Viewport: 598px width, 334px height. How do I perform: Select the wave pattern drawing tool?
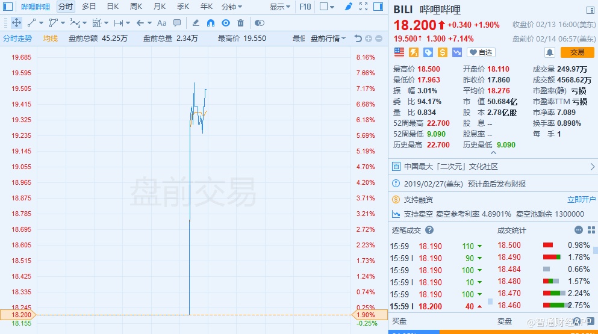(75, 23)
